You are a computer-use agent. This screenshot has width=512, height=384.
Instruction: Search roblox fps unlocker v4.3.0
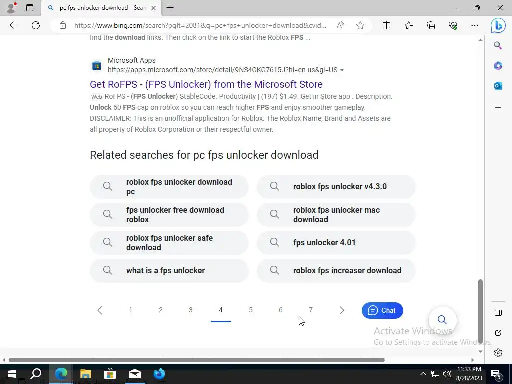click(336, 187)
